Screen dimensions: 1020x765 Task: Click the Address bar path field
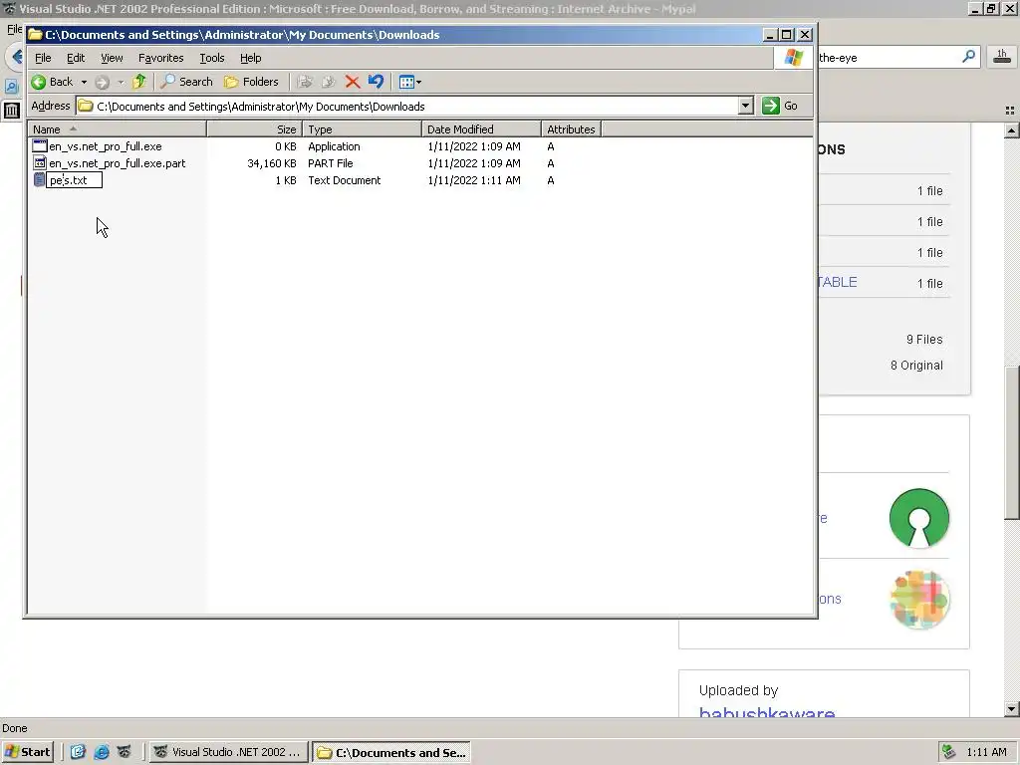(x=407, y=106)
